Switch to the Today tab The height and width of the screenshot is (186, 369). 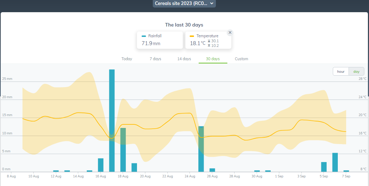tap(127, 59)
